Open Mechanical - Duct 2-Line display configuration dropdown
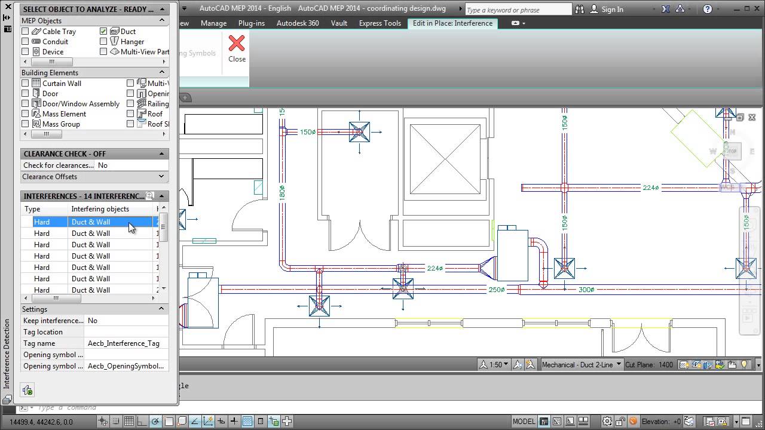Screen dimensions: 765x430 [581, 364]
